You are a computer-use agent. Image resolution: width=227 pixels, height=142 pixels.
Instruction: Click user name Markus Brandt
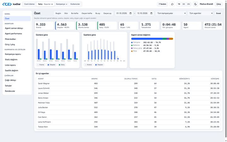pyautogui.click(x=206, y=4)
